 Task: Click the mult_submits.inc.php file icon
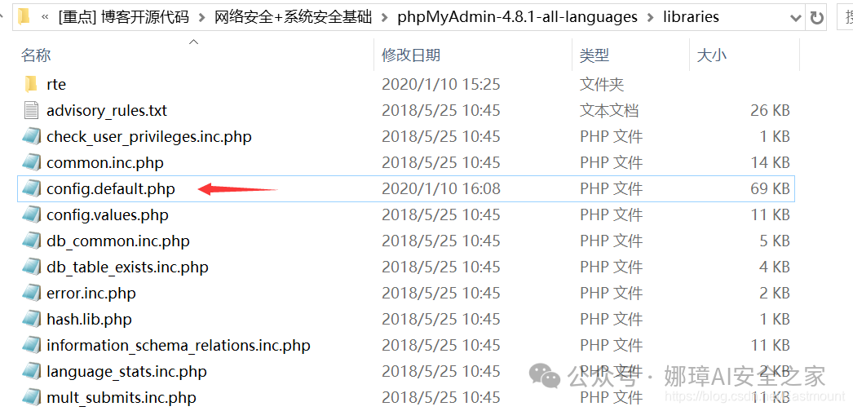point(32,397)
